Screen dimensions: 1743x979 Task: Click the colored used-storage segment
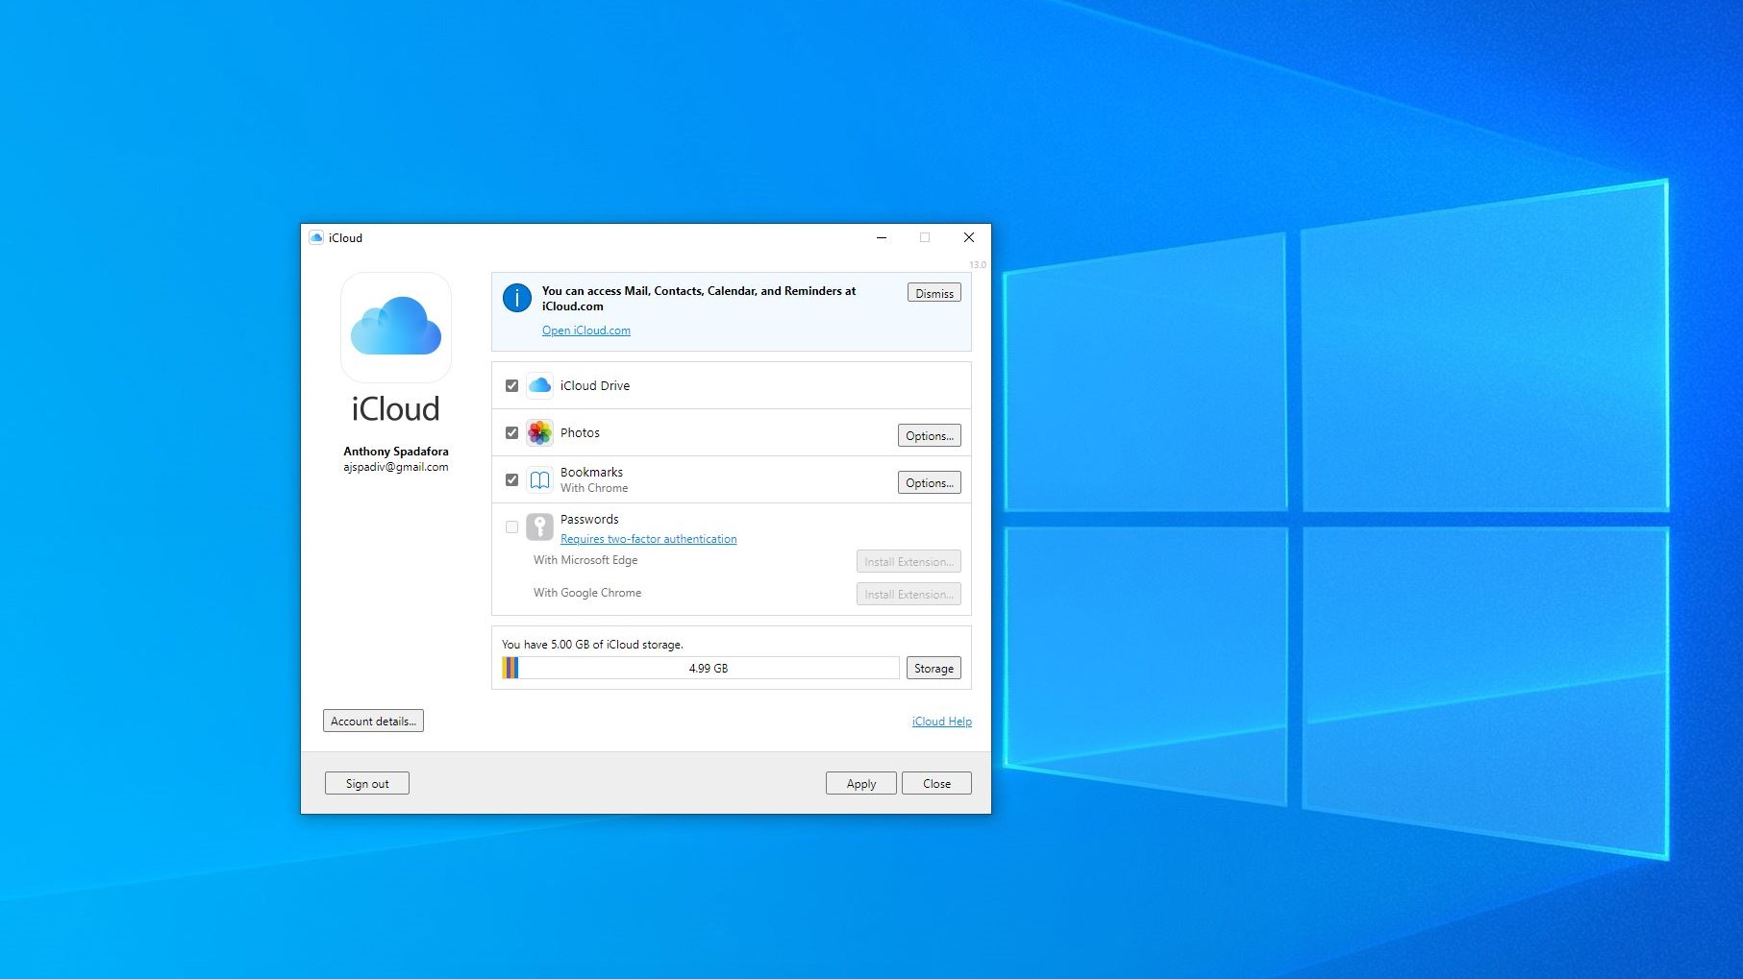(510, 668)
